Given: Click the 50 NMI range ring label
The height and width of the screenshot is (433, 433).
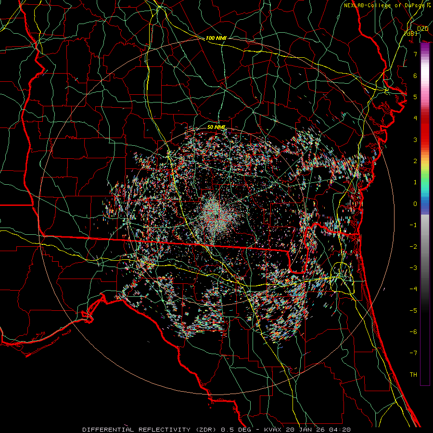Looking at the screenshot, I should [x=216, y=127].
